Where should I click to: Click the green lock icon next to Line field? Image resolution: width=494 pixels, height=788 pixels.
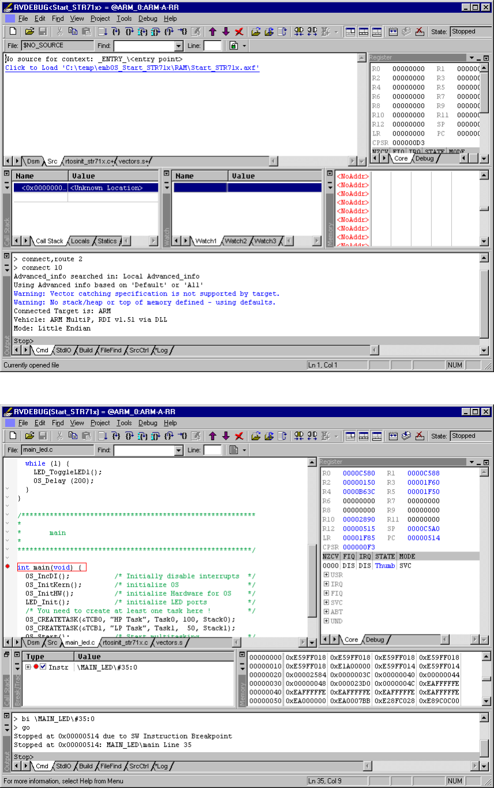(233, 46)
